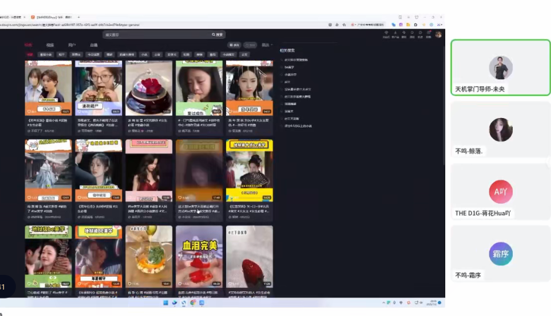Select the red highlighted first filter chip
551x316 pixels.
click(29, 55)
